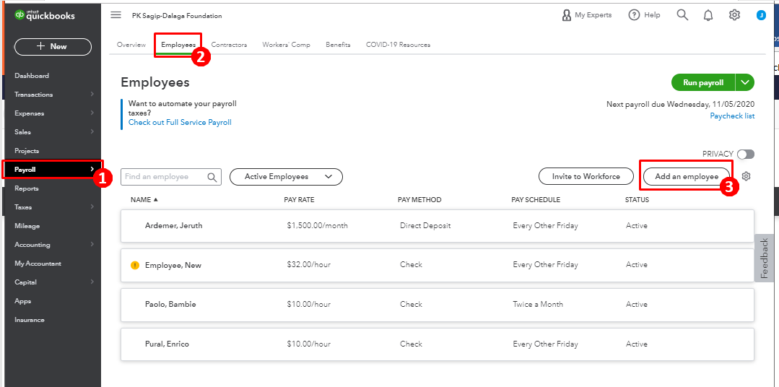Open the Active Employees filter dropdown

pyautogui.click(x=286, y=177)
